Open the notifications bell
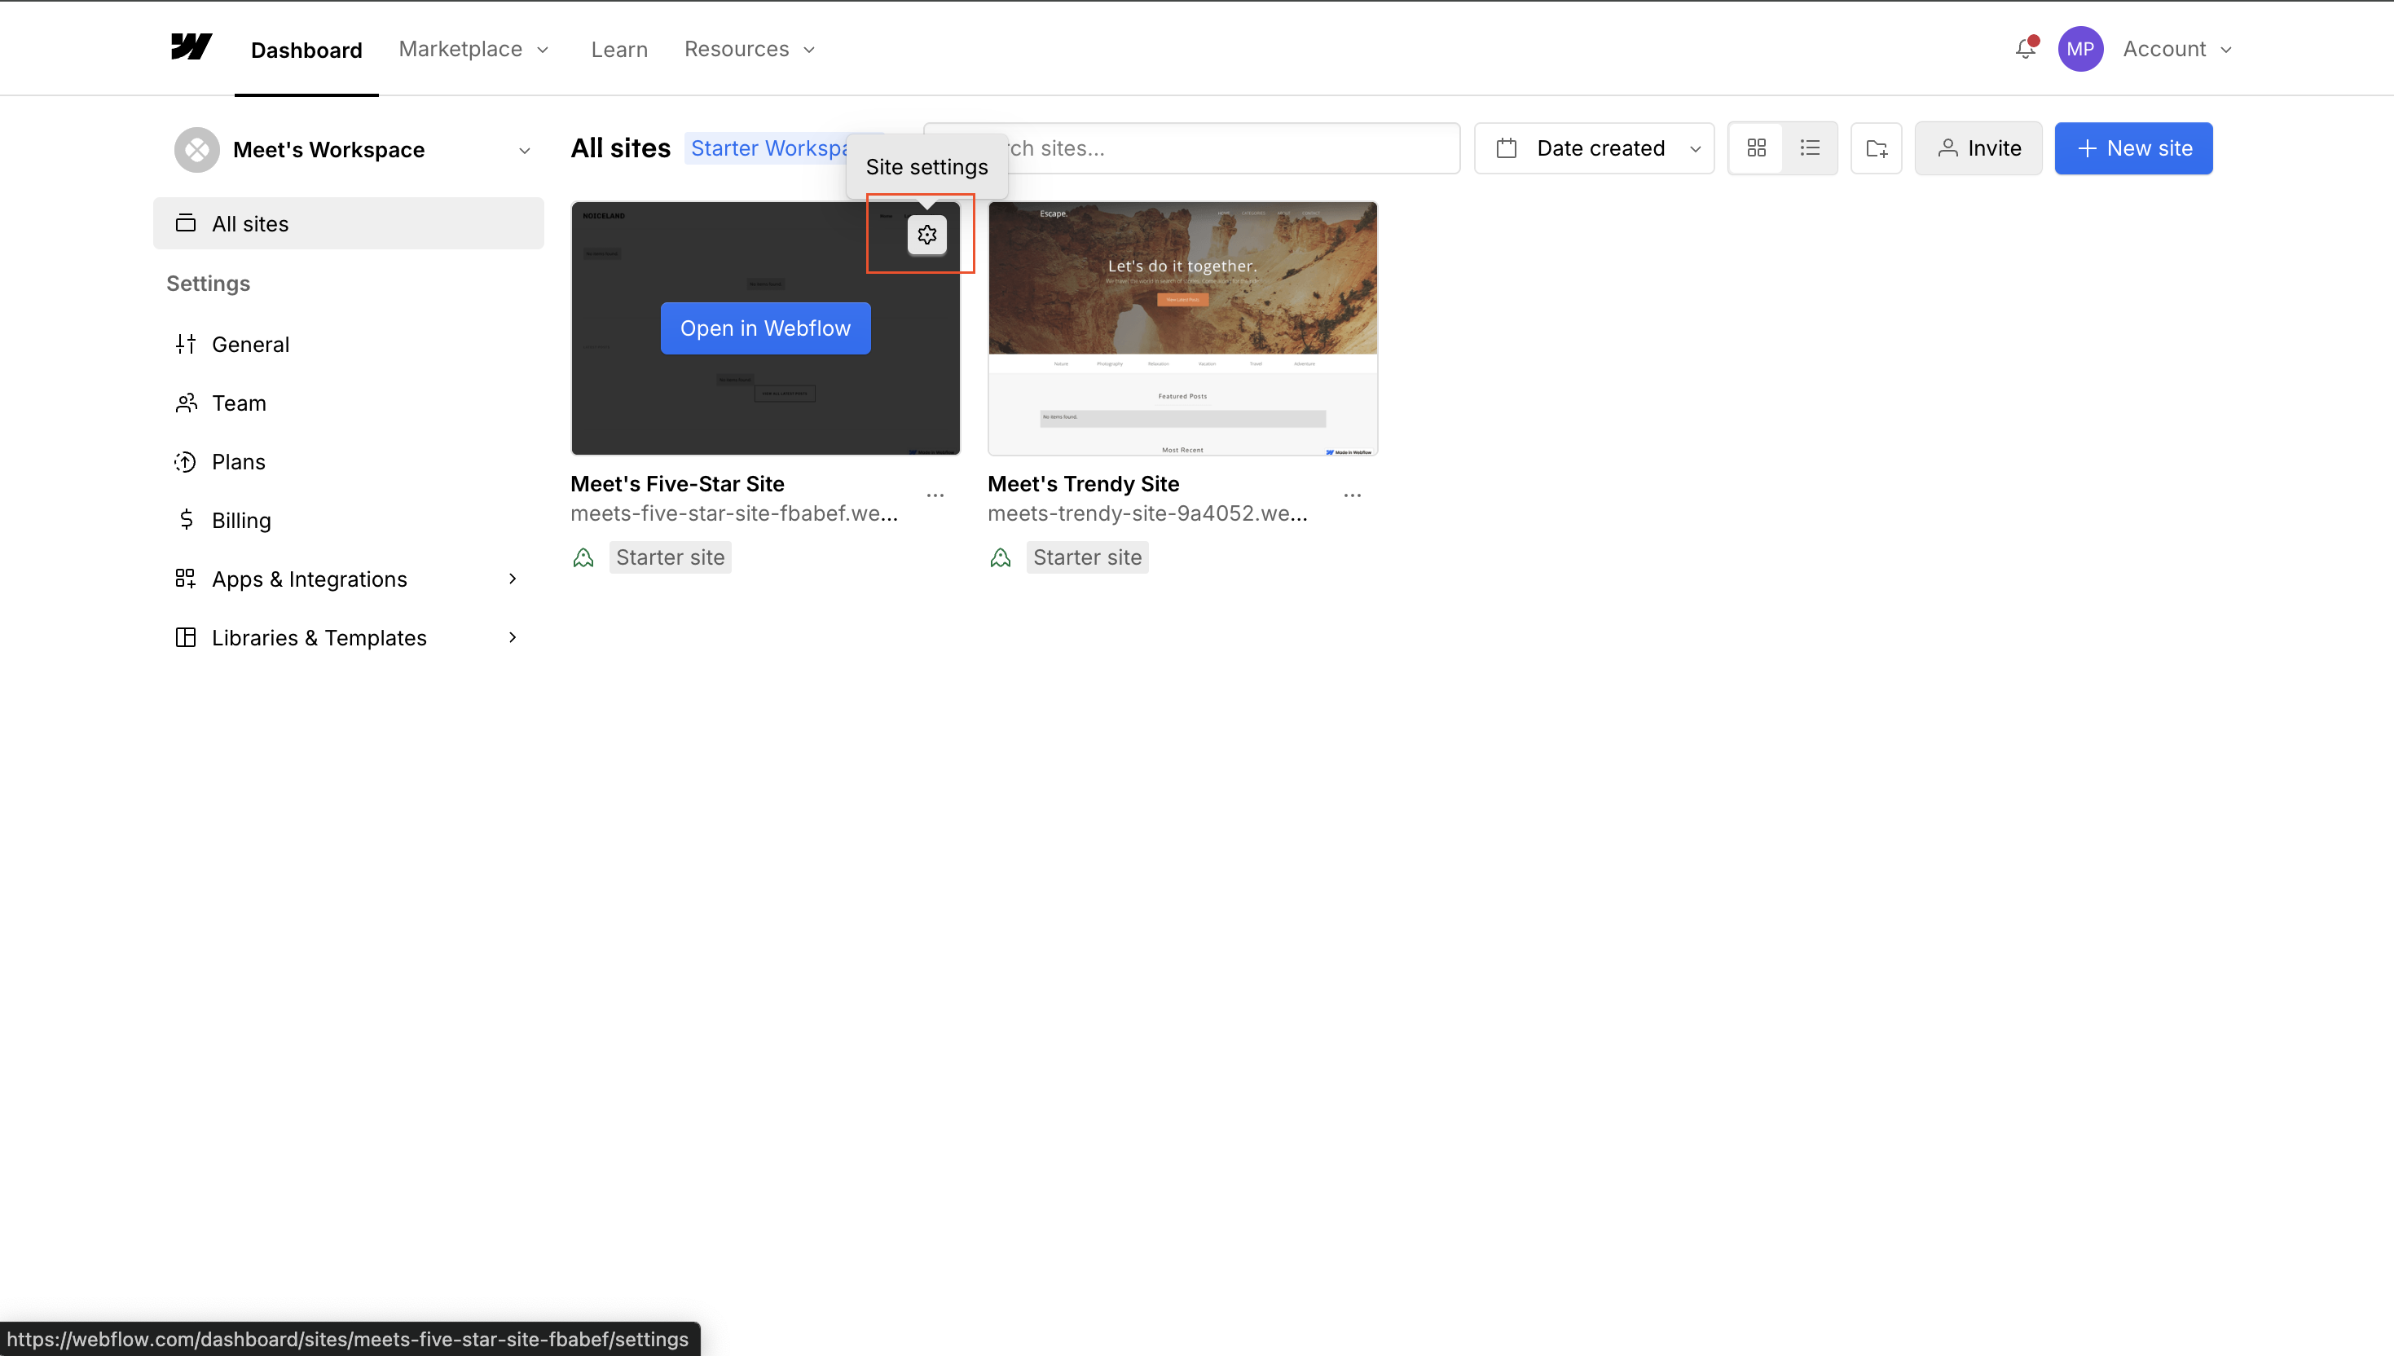The width and height of the screenshot is (2394, 1356). (x=2024, y=48)
